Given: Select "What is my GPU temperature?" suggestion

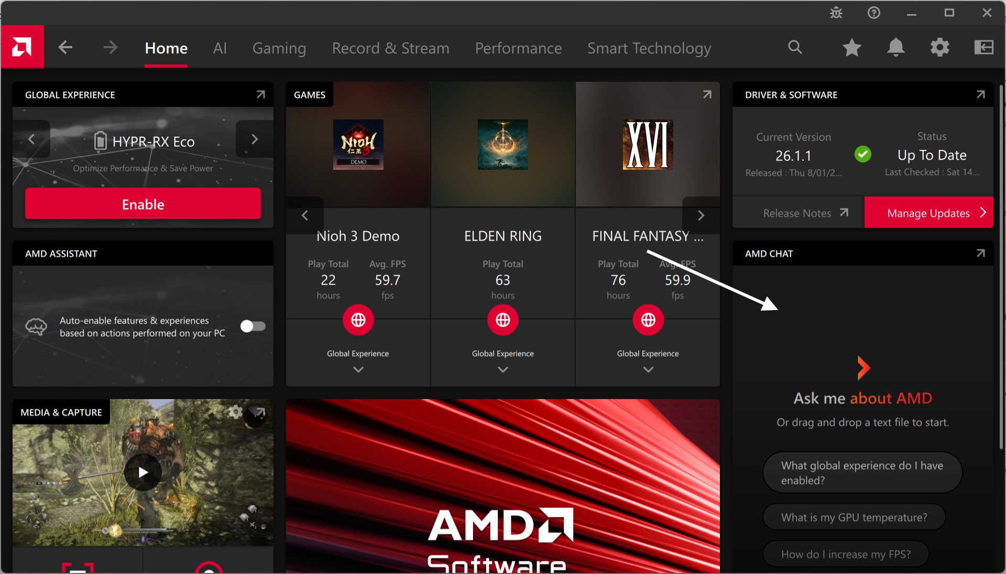Looking at the screenshot, I should coord(854,517).
